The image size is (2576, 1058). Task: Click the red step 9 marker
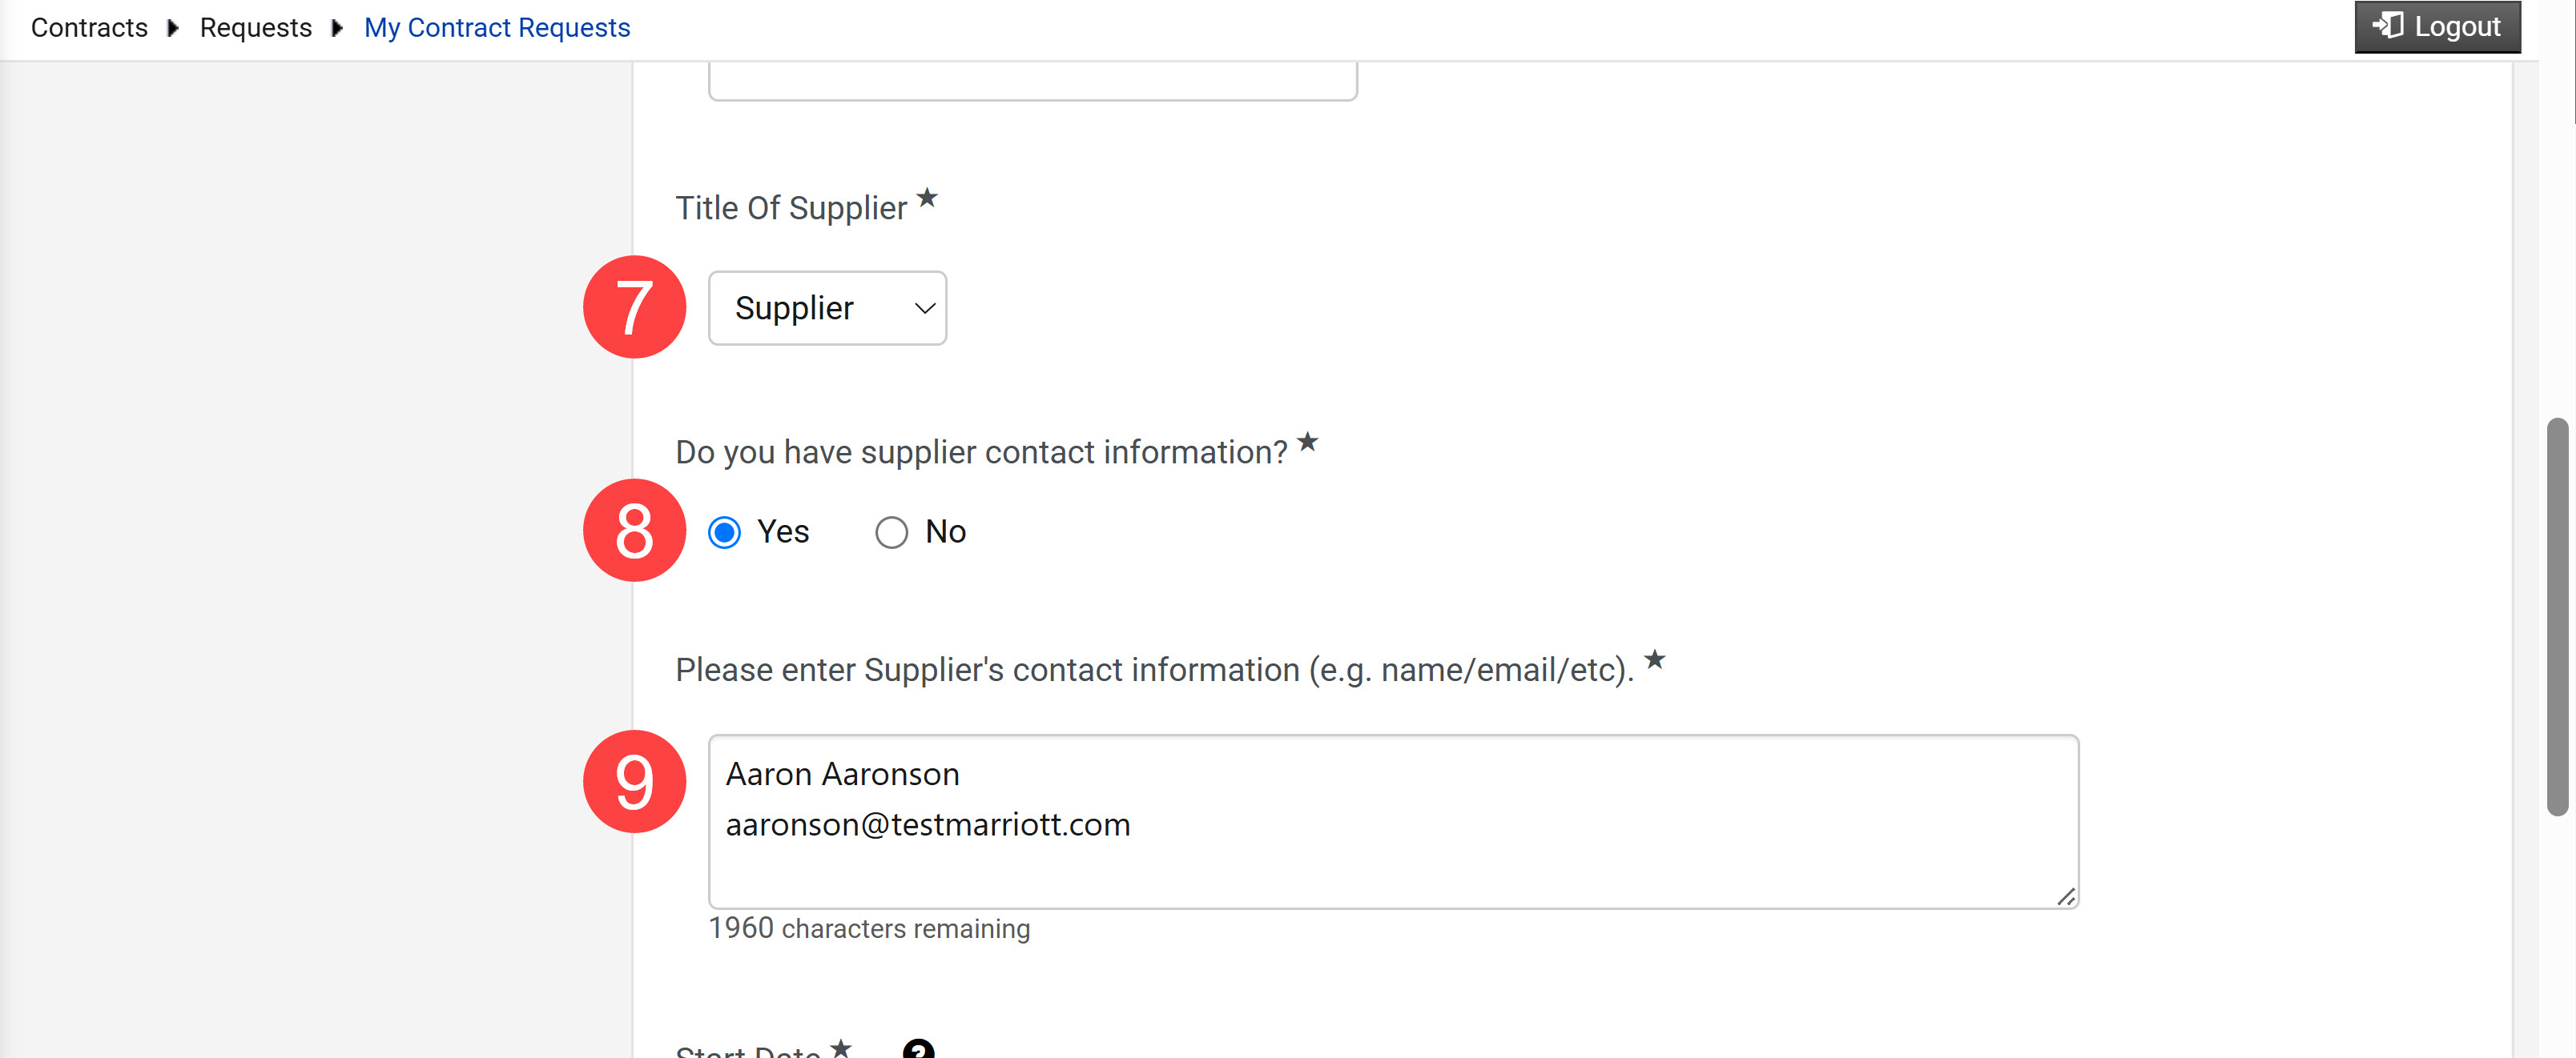click(634, 781)
